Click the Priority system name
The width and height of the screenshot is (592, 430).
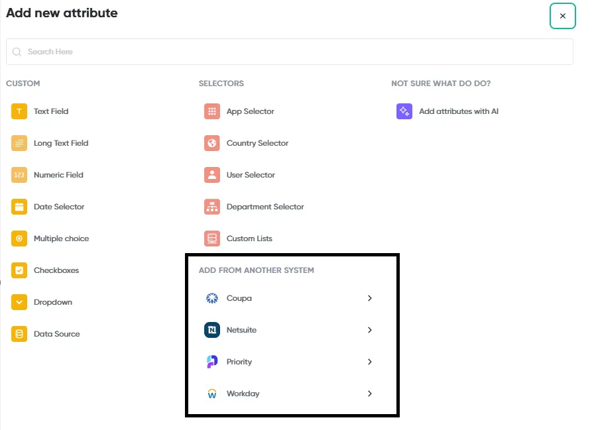pos(239,362)
